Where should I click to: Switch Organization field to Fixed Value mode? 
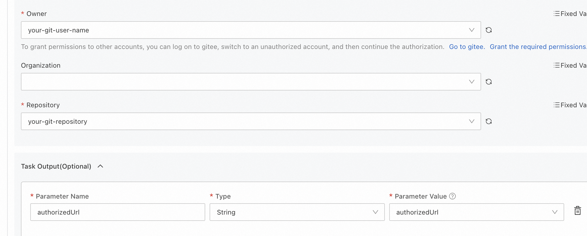(570, 65)
